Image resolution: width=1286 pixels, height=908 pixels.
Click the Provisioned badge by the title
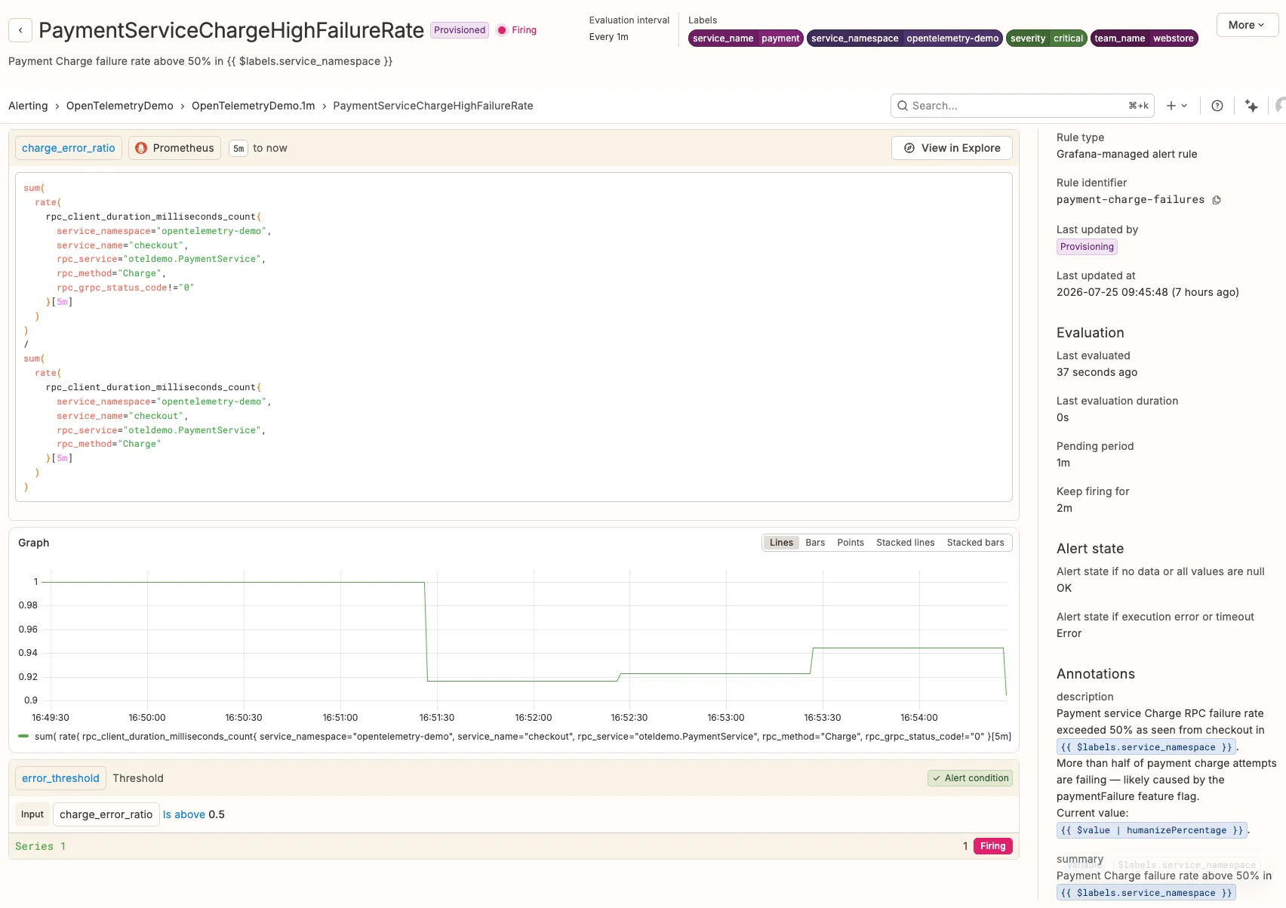[460, 30]
